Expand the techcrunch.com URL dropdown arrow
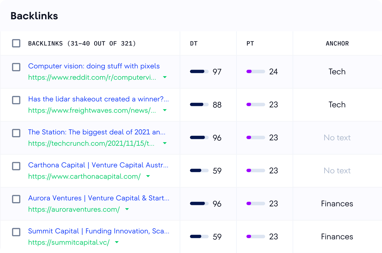The image size is (382, 253). [x=165, y=143]
